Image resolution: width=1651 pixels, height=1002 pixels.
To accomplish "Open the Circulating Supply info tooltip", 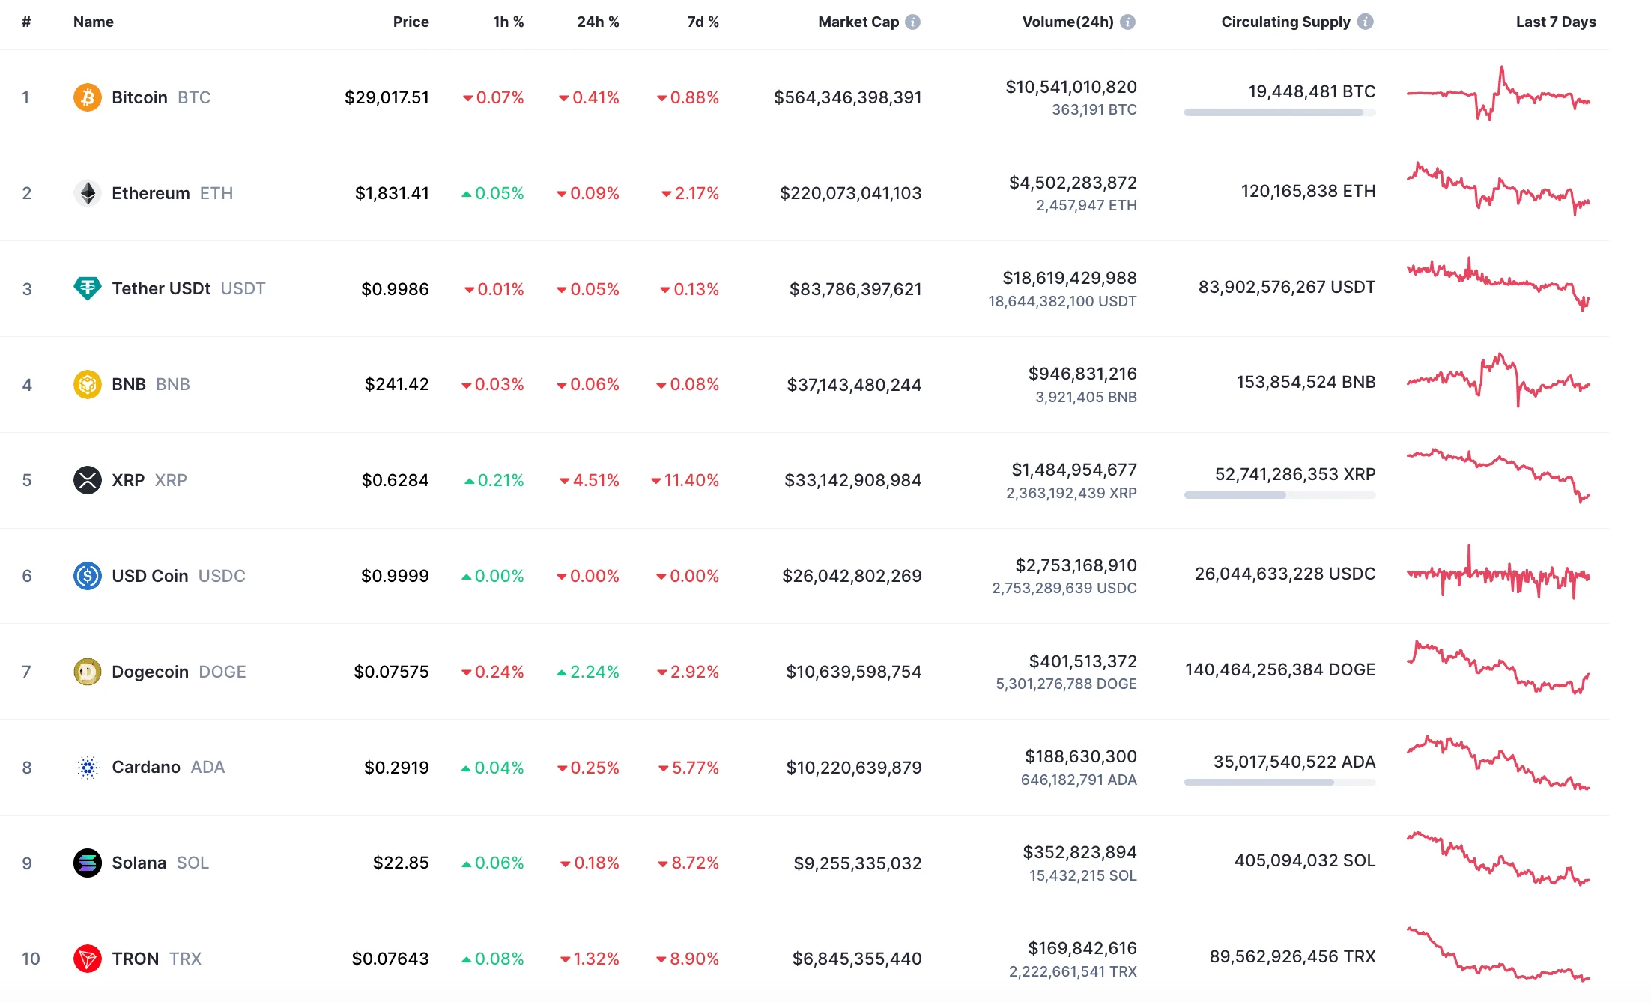I will (1365, 22).
